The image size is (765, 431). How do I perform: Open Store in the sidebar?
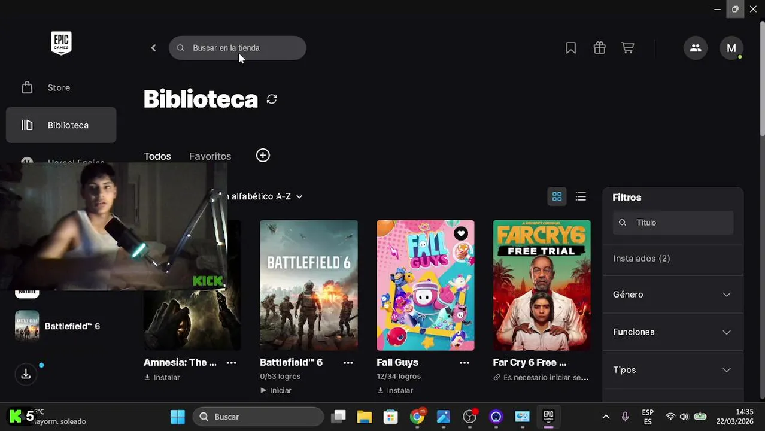coord(61,87)
